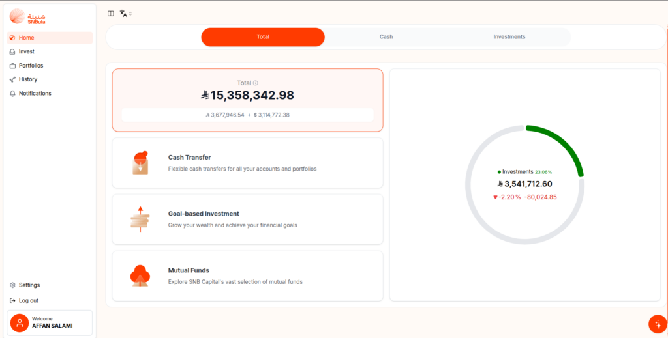Open the sparkle assistant floating button

[658, 324]
